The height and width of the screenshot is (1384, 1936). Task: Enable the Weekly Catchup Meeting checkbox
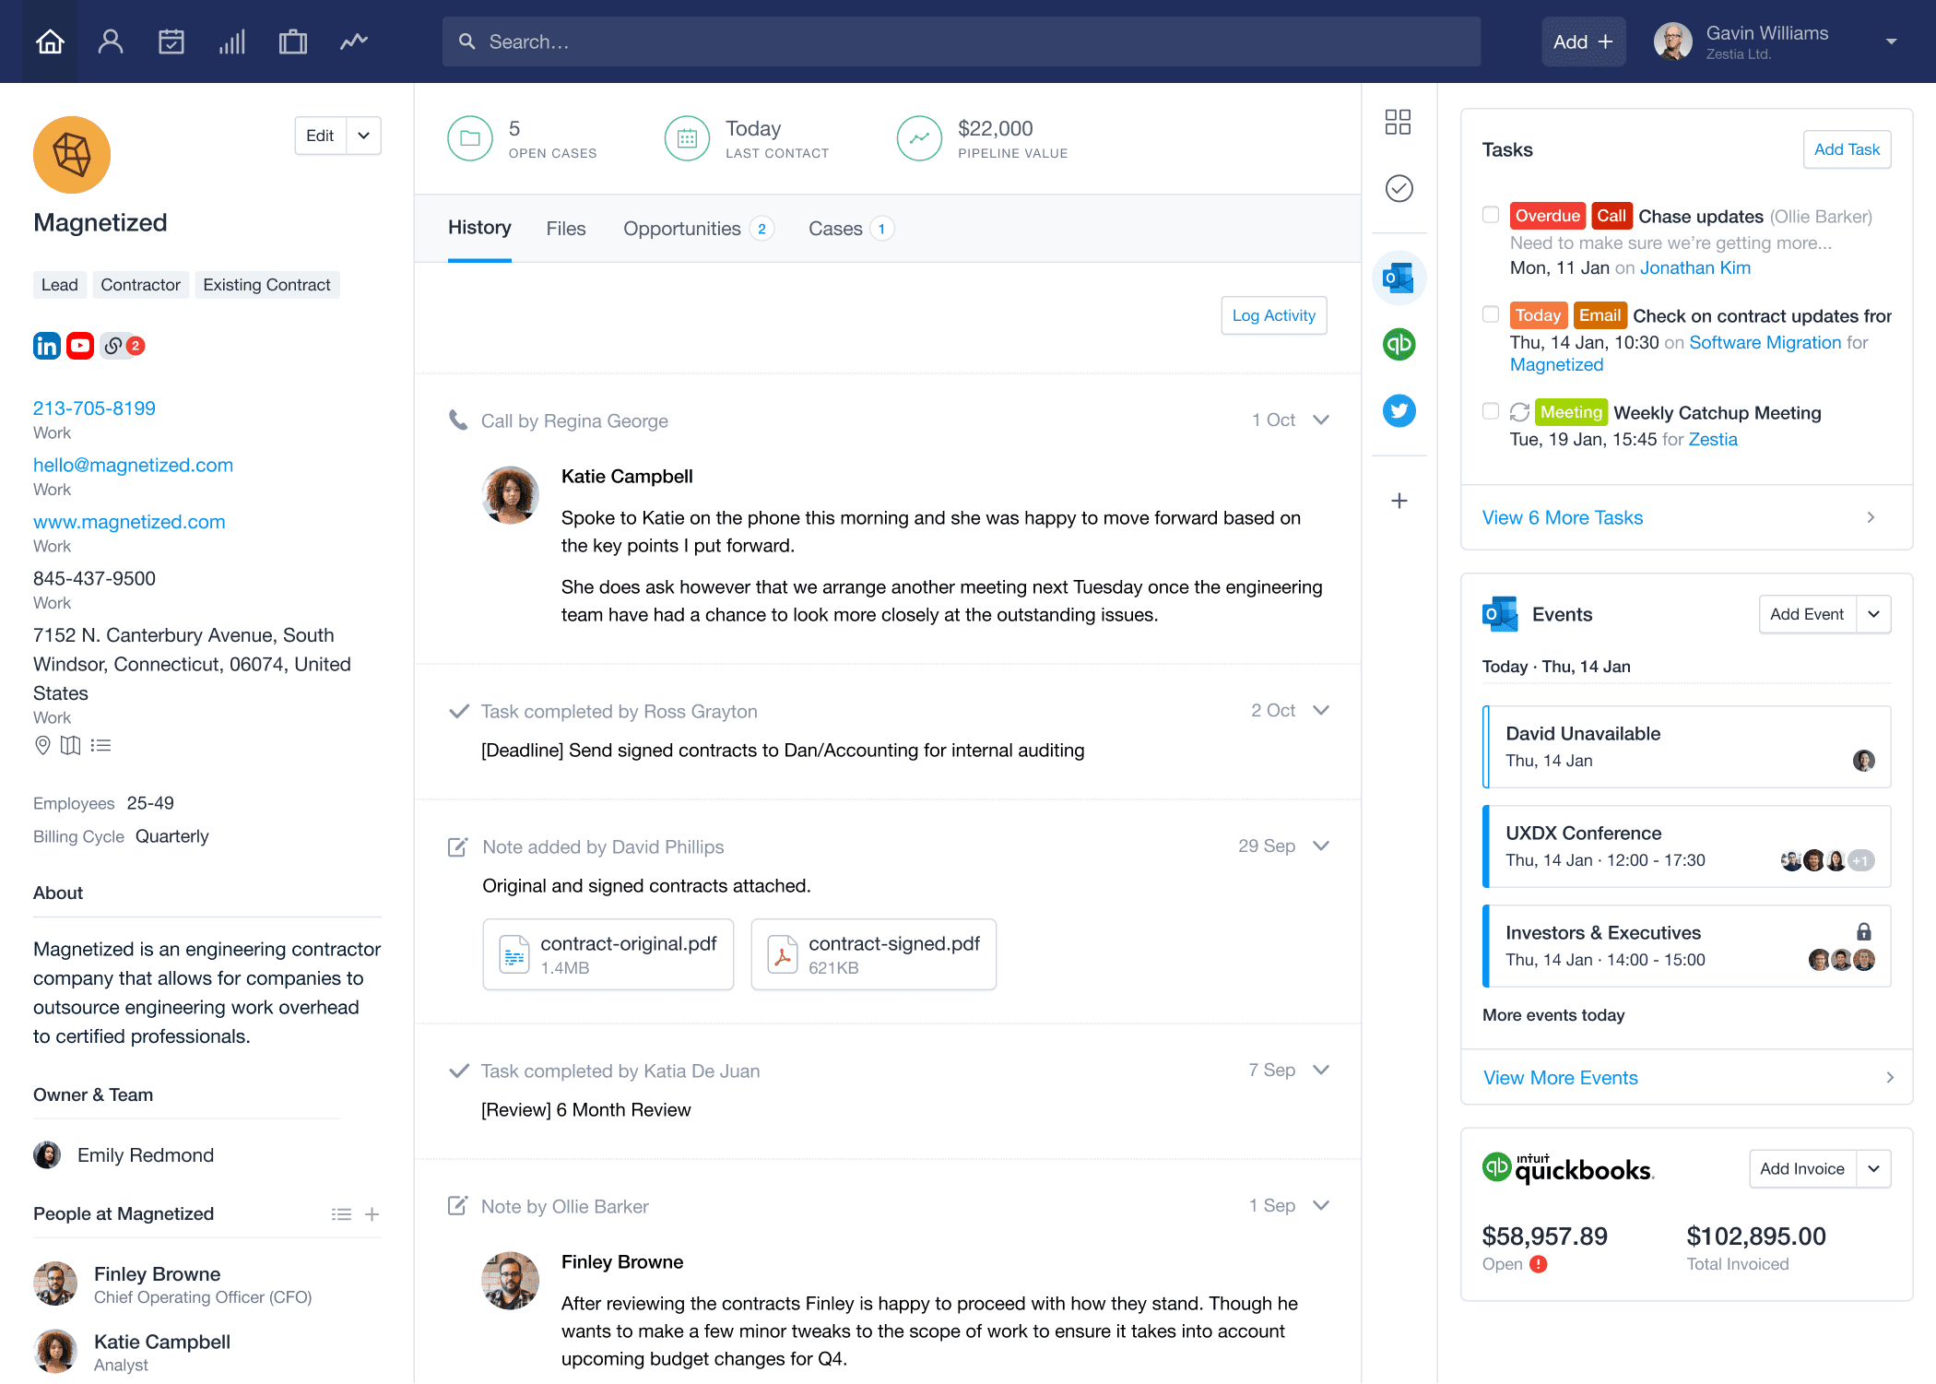tap(1488, 413)
